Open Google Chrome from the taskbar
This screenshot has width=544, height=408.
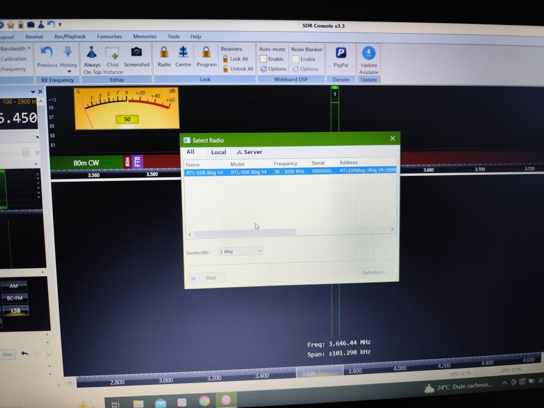click(204, 401)
